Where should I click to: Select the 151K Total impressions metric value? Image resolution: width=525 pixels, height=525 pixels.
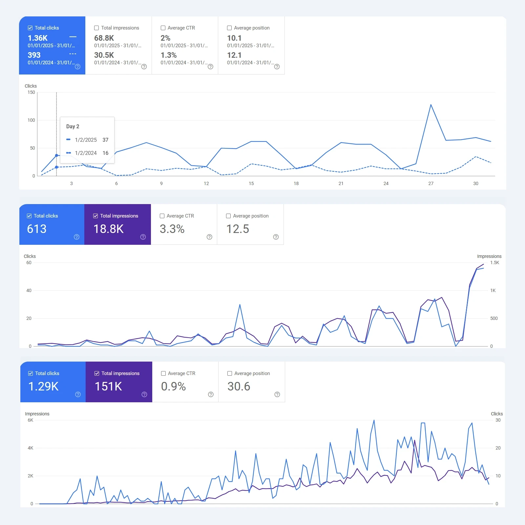pyautogui.click(x=108, y=387)
